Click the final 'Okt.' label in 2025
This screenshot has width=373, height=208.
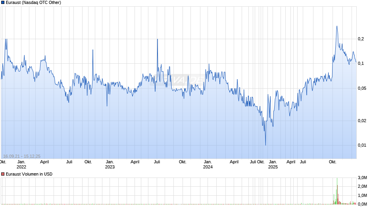click(333, 162)
